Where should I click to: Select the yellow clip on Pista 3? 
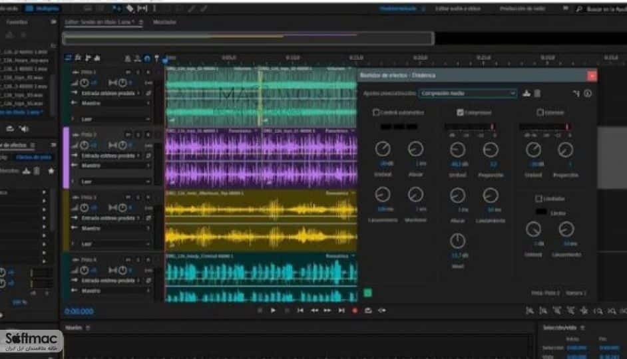tap(261, 221)
